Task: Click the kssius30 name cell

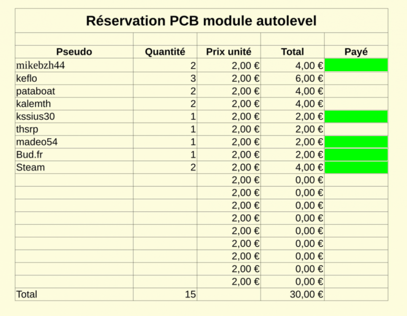Action: coord(35,116)
